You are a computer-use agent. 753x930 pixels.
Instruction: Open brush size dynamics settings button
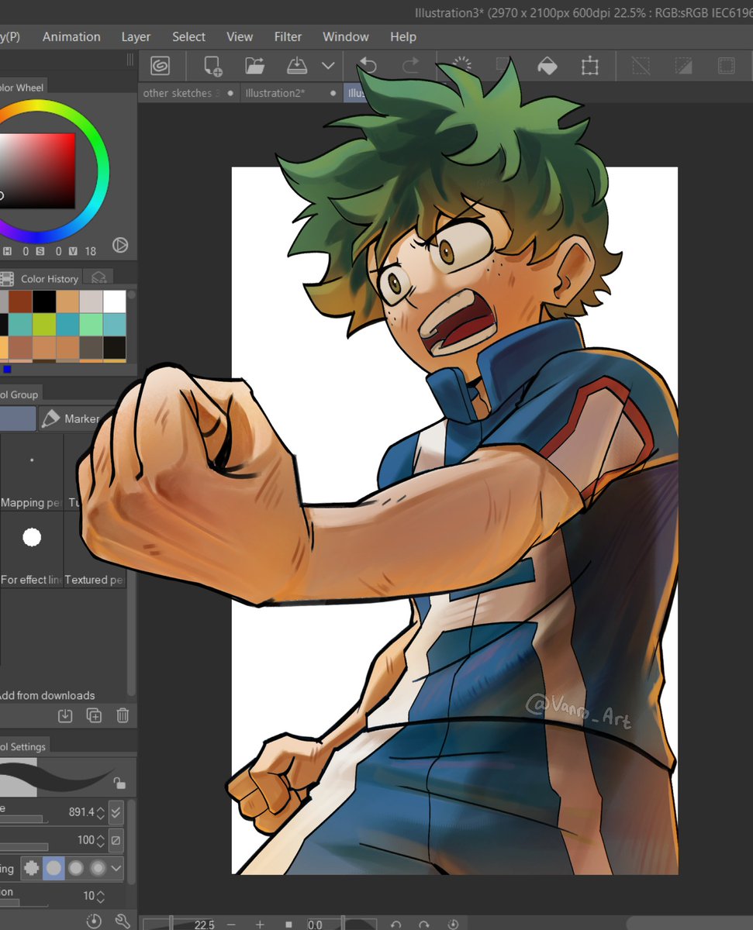tap(116, 812)
